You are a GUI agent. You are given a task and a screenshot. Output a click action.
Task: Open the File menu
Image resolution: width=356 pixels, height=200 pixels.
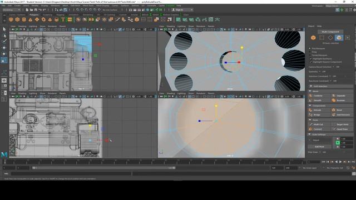point(3,6)
